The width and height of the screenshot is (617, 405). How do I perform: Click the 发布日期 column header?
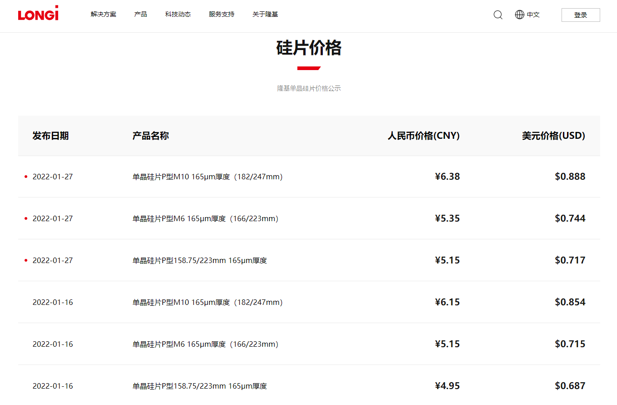(50, 136)
